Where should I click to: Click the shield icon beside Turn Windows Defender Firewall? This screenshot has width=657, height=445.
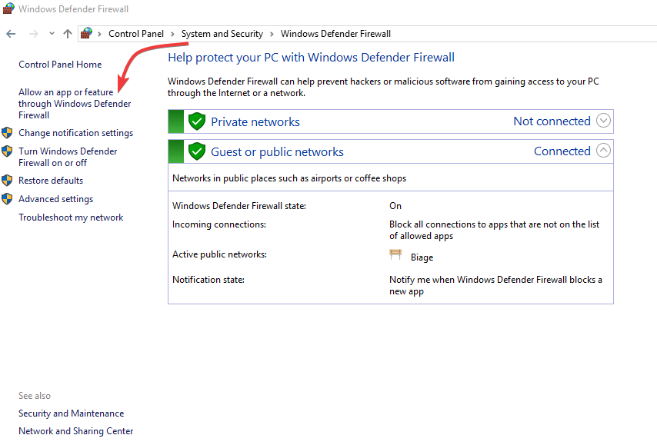[x=7, y=151]
